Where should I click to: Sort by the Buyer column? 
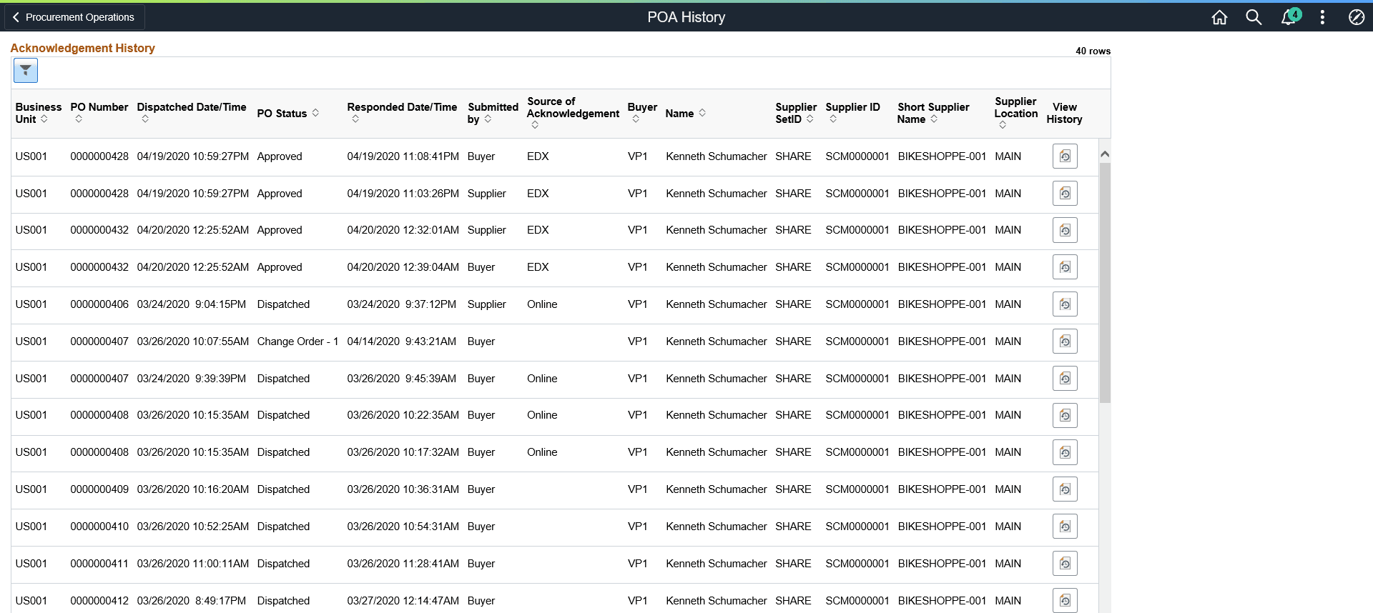[x=642, y=112]
